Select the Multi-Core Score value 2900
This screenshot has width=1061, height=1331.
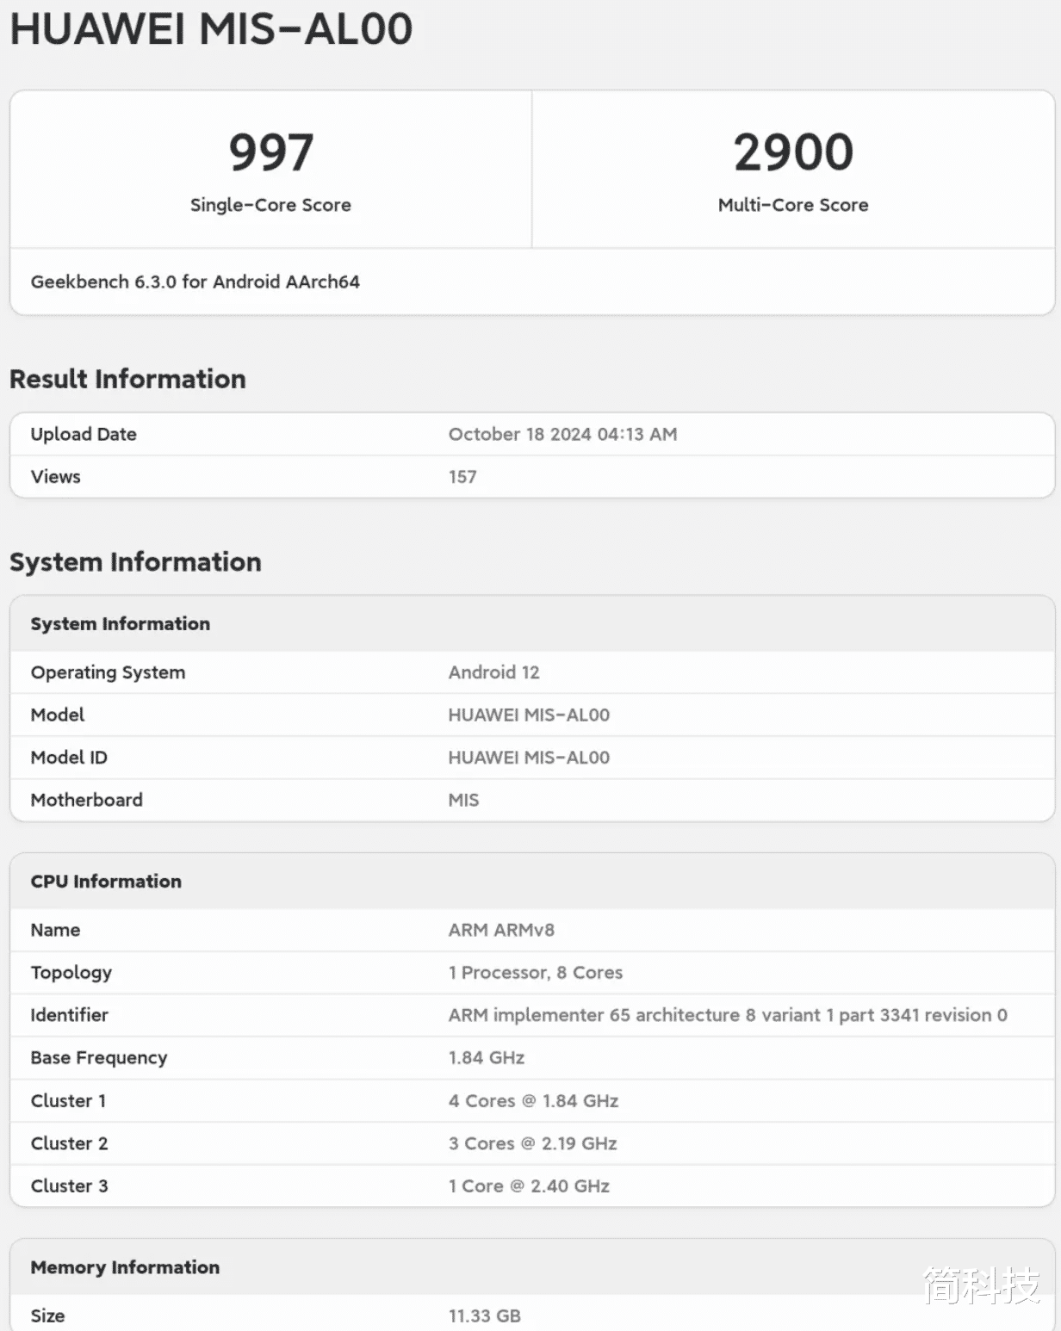click(791, 151)
